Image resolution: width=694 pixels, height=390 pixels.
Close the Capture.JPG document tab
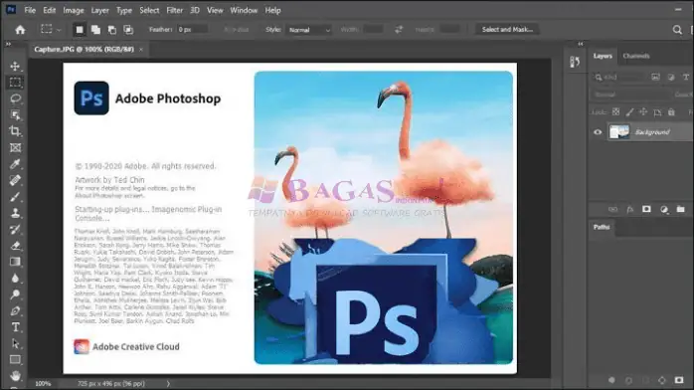(141, 49)
